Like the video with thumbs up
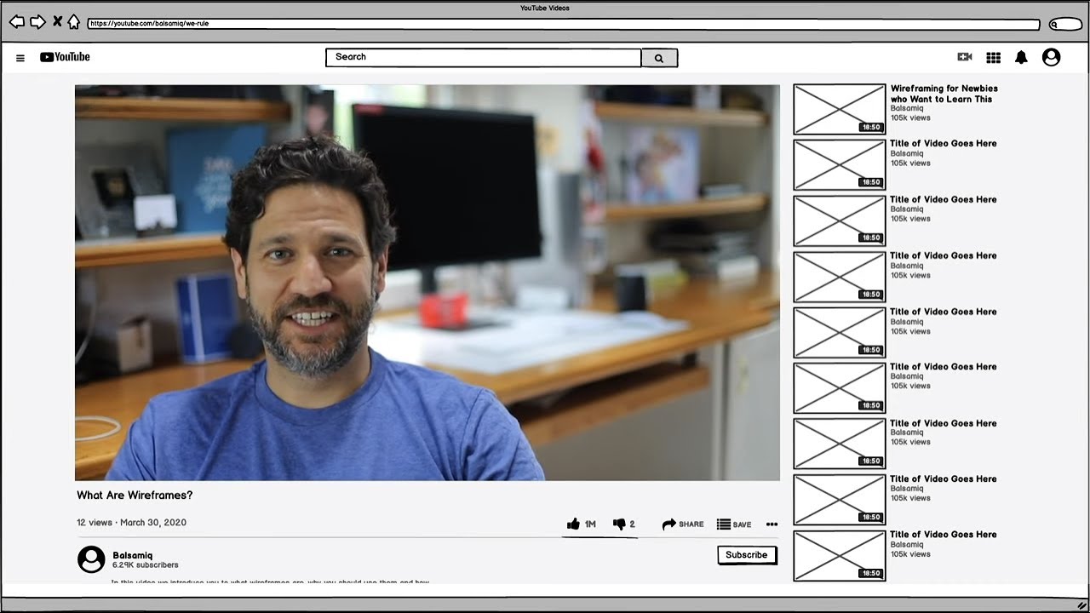This screenshot has width=1090, height=613. click(x=574, y=524)
